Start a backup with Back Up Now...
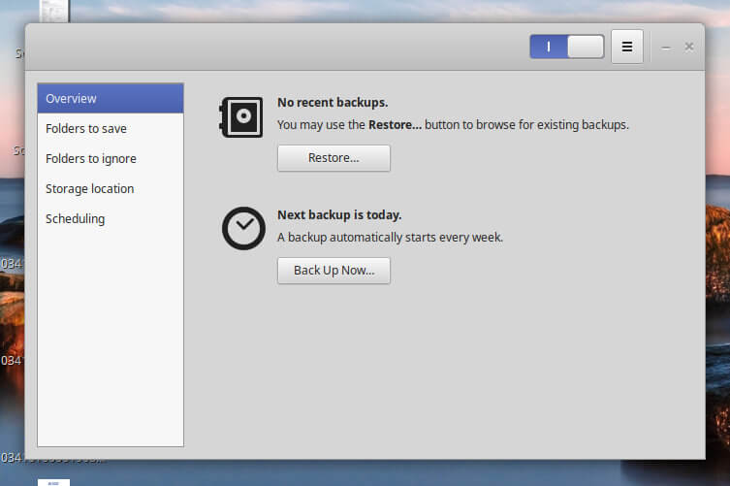Viewport: 730px width, 486px height. click(333, 271)
